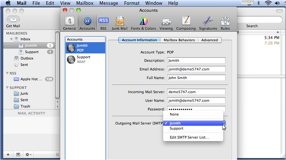Click the message list sort arrow

tap(278, 32)
